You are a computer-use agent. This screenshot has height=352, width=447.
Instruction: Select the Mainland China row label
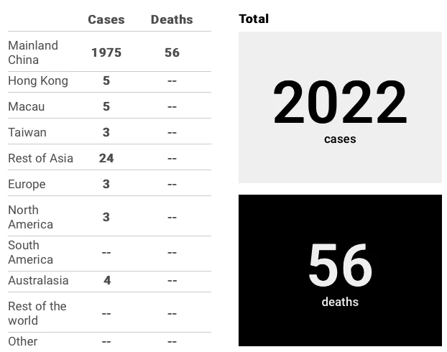coord(33,52)
